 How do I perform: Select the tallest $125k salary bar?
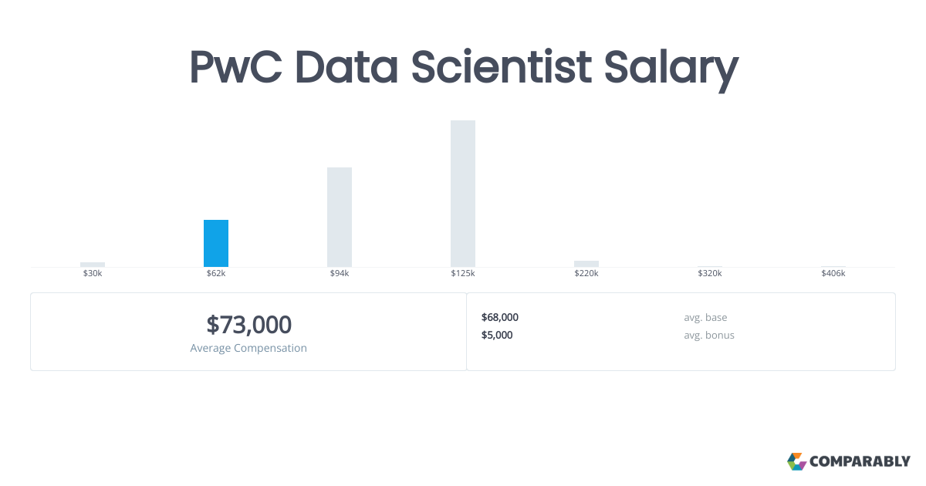click(x=463, y=194)
